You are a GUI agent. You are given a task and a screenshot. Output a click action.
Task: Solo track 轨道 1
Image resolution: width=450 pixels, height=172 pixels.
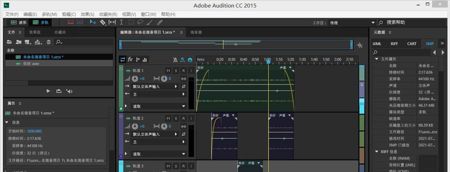pos(176,71)
